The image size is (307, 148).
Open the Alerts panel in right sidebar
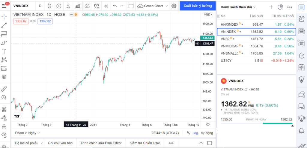click(x=301, y=19)
